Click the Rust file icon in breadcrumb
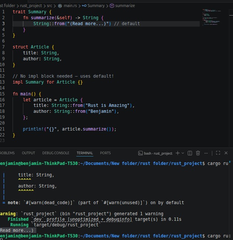 click(x=60, y=6)
